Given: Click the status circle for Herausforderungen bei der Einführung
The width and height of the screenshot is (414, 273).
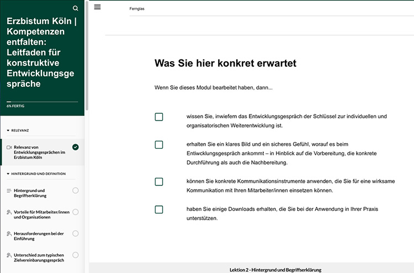Looking at the screenshot, I should pos(76,234).
